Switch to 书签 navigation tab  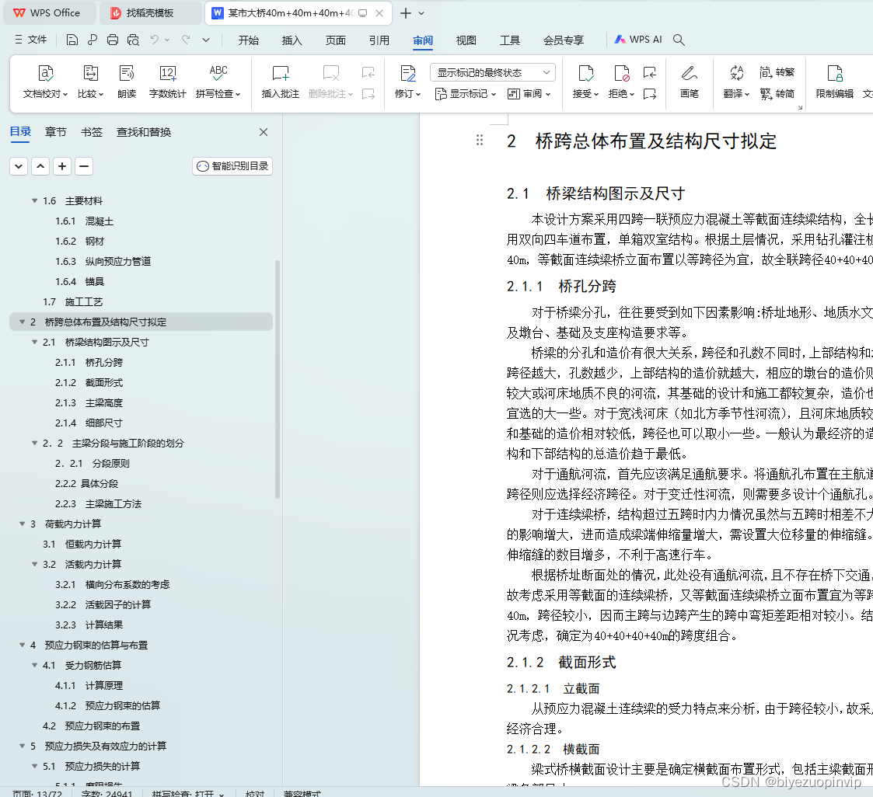pos(91,132)
